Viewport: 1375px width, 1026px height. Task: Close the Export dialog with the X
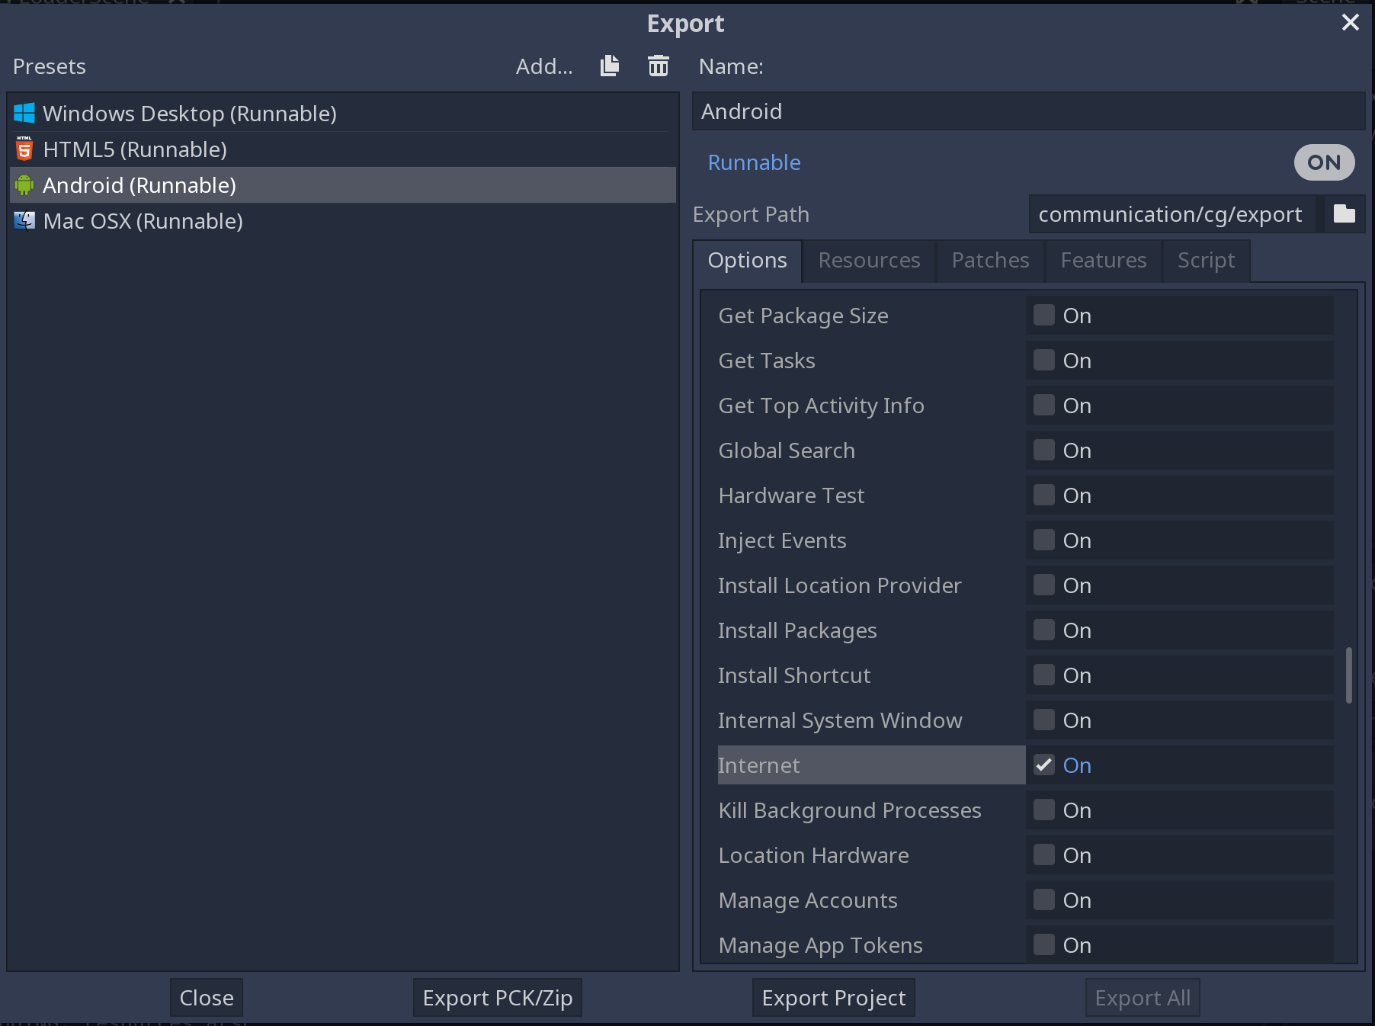pos(1350,22)
